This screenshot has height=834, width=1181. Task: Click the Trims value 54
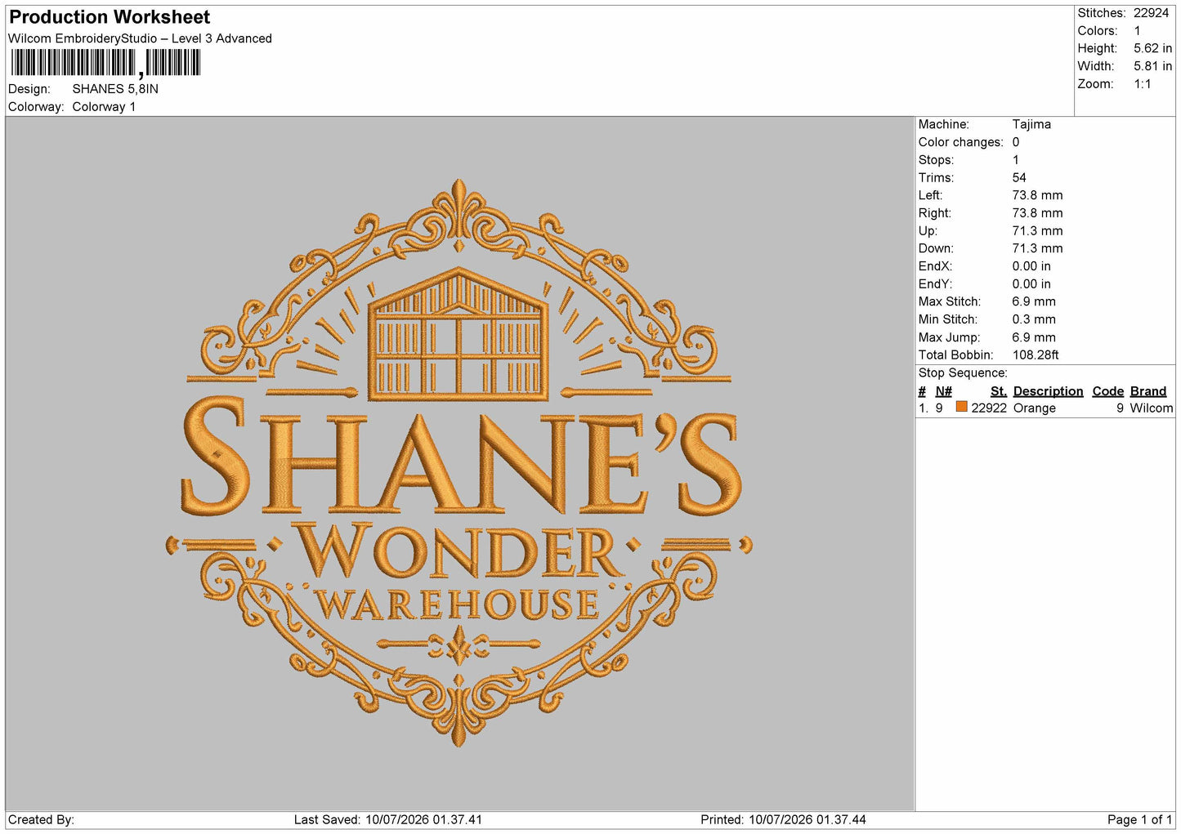click(1019, 177)
